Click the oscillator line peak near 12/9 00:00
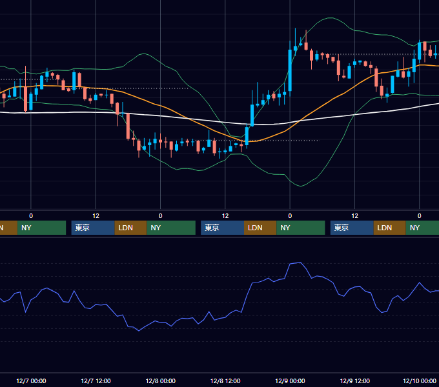This screenshot has width=439, height=387. click(300, 263)
